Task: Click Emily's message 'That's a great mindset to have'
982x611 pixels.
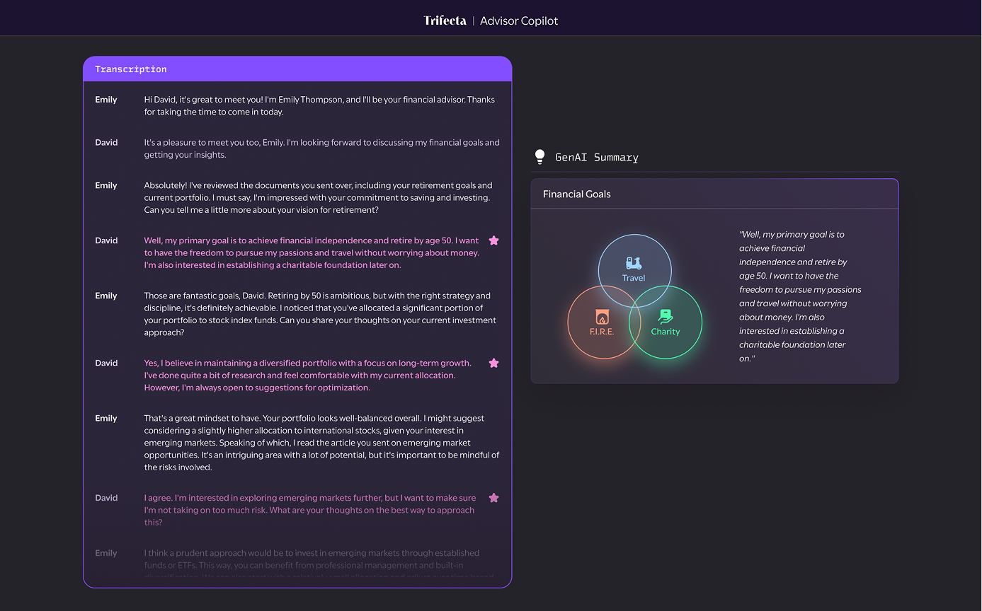Action: [x=321, y=443]
